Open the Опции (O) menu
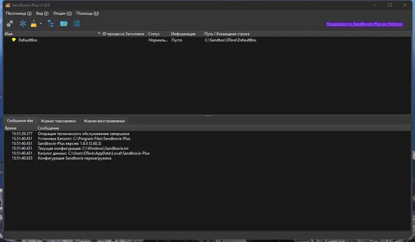This screenshot has width=415, height=242. tap(62, 13)
